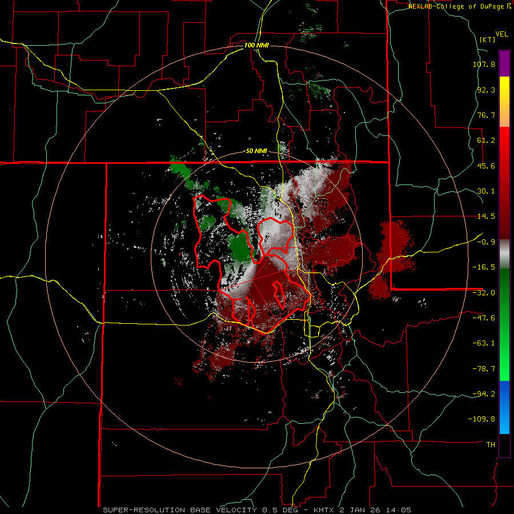
Task: Click the VEL legend title
Action: click(501, 34)
